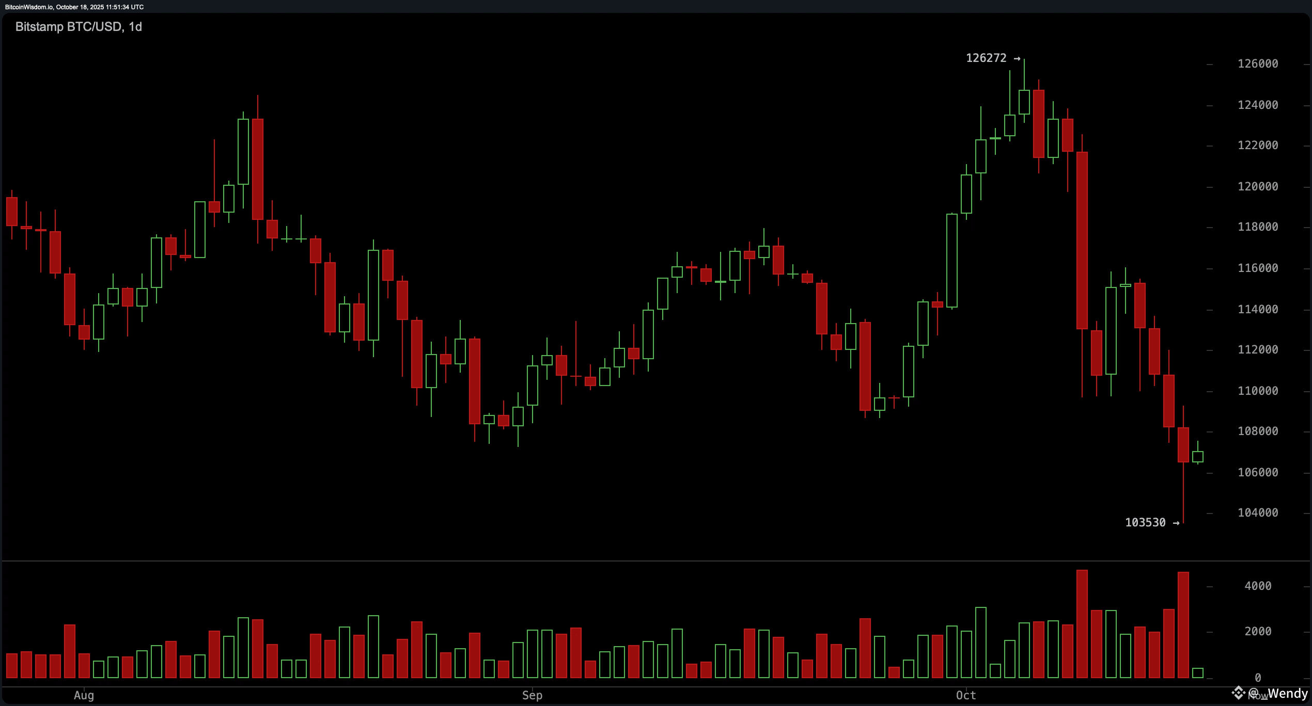Screen dimensions: 1312x706
Task: Click the 2000 volume axis label
Action: [x=1258, y=632]
